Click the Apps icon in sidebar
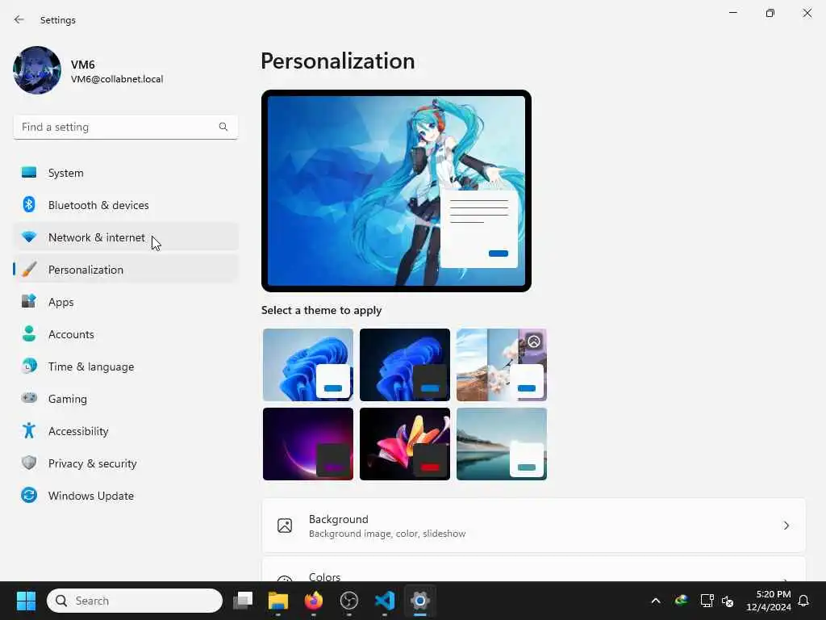This screenshot has width=826, height=620. click(x=29, y=302)
